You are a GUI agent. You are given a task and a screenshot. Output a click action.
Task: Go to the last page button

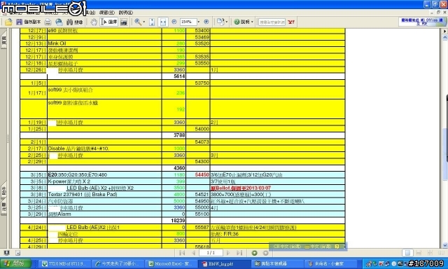coord(239,253)
